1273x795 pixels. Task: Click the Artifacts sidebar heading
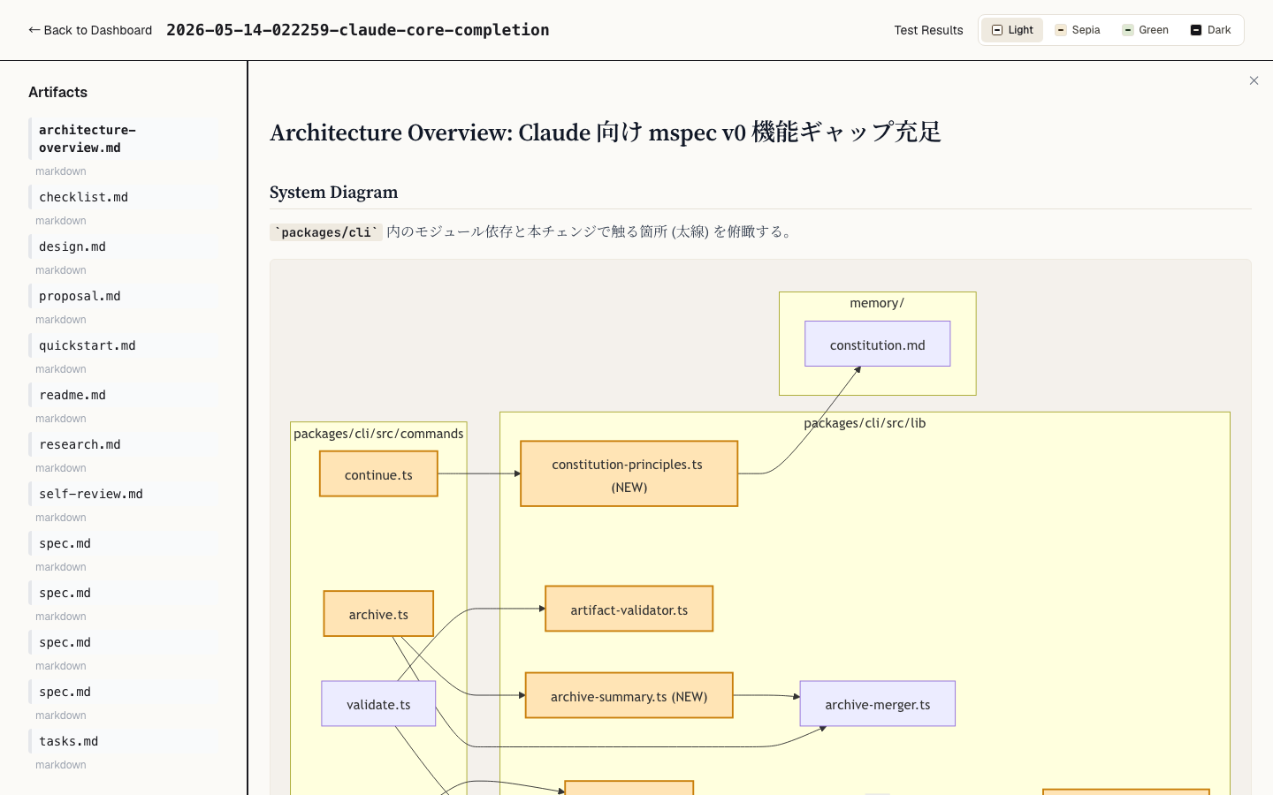point(57,92)
